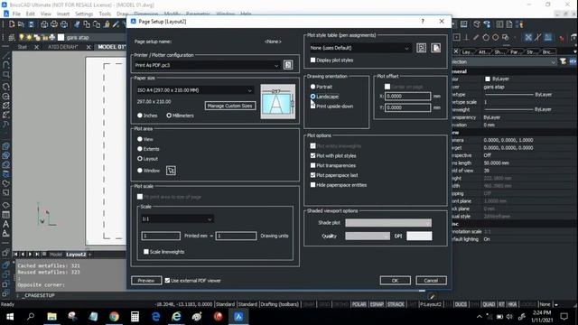Open plot style table editor icon
Viewport: 578px width, 325px height.
(x=422, y=48)
